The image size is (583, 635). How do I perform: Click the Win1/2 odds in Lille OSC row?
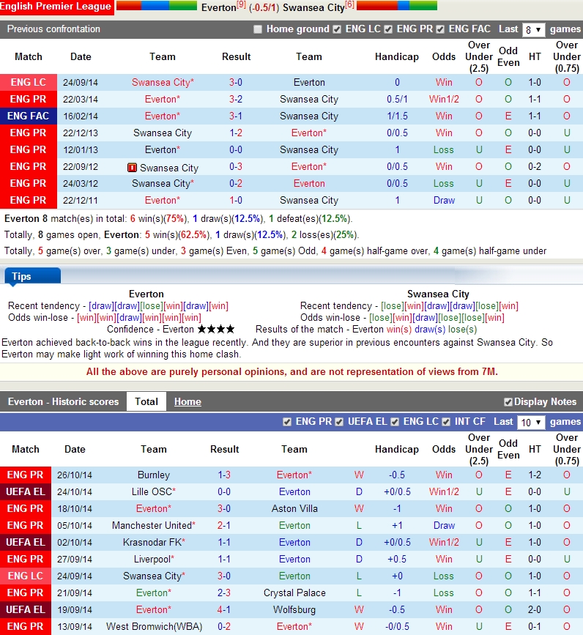444,491
